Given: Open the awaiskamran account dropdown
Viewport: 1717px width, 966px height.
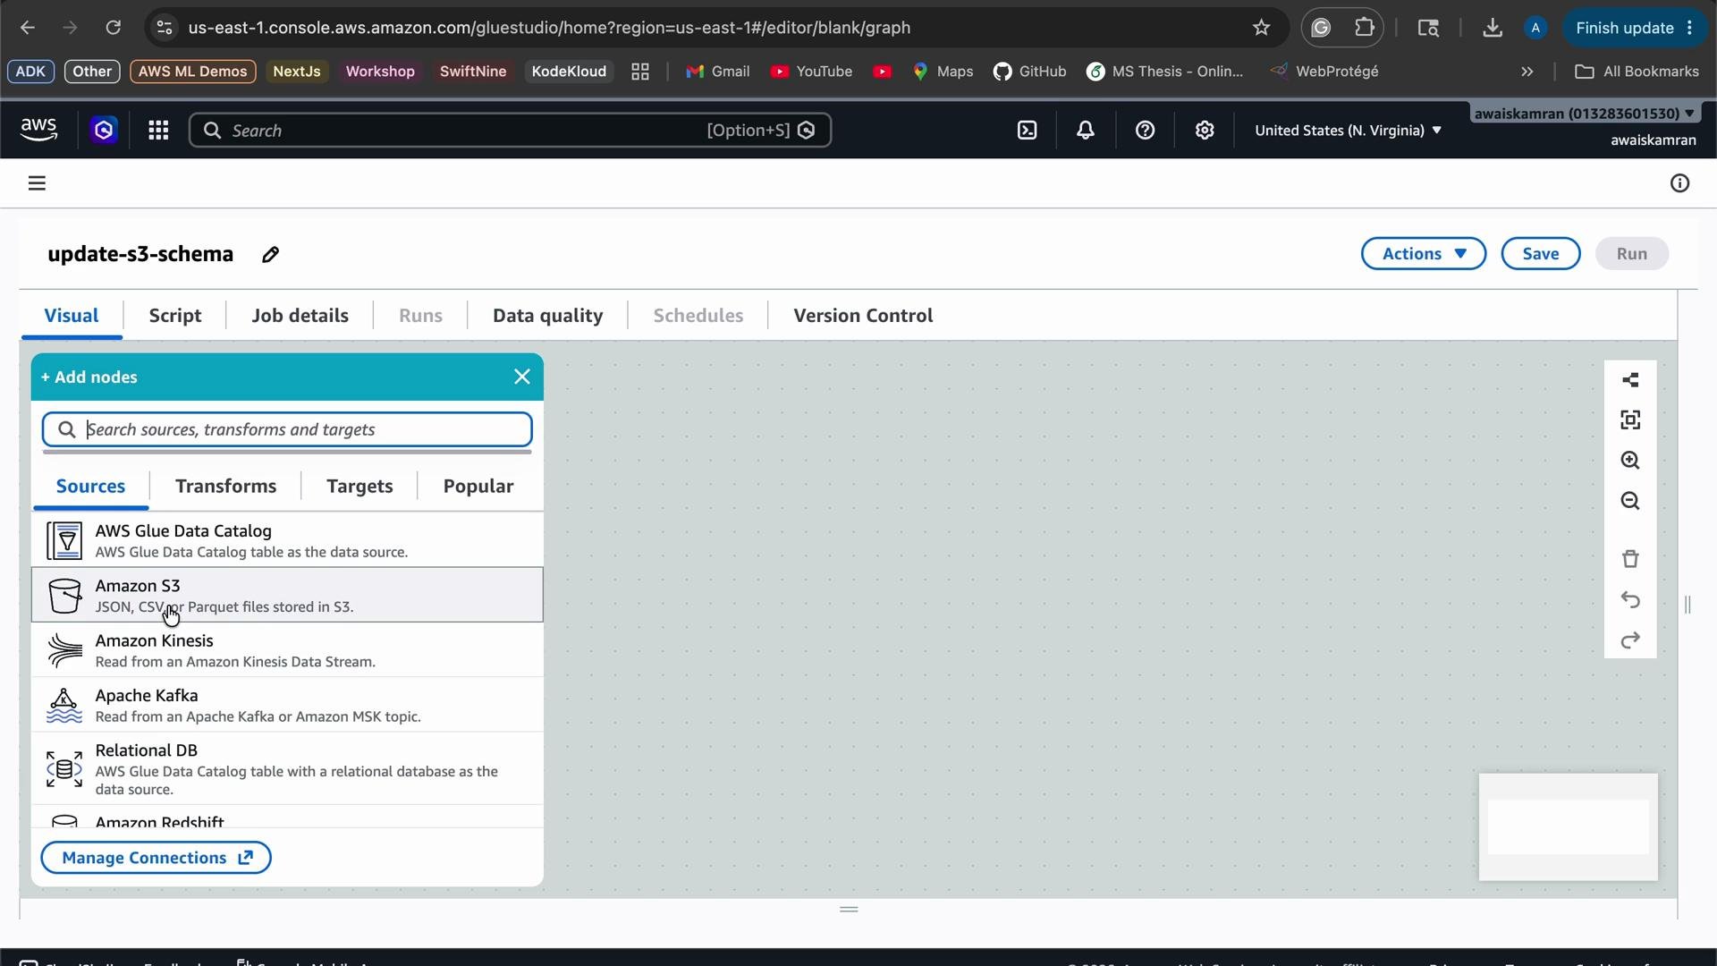Looking at the screenshot, I should [x=1584, y=114].
